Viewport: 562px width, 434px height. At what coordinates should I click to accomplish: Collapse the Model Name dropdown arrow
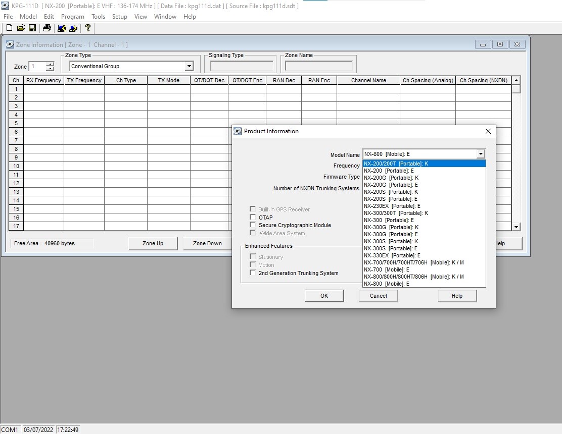[x=480, y=154]
